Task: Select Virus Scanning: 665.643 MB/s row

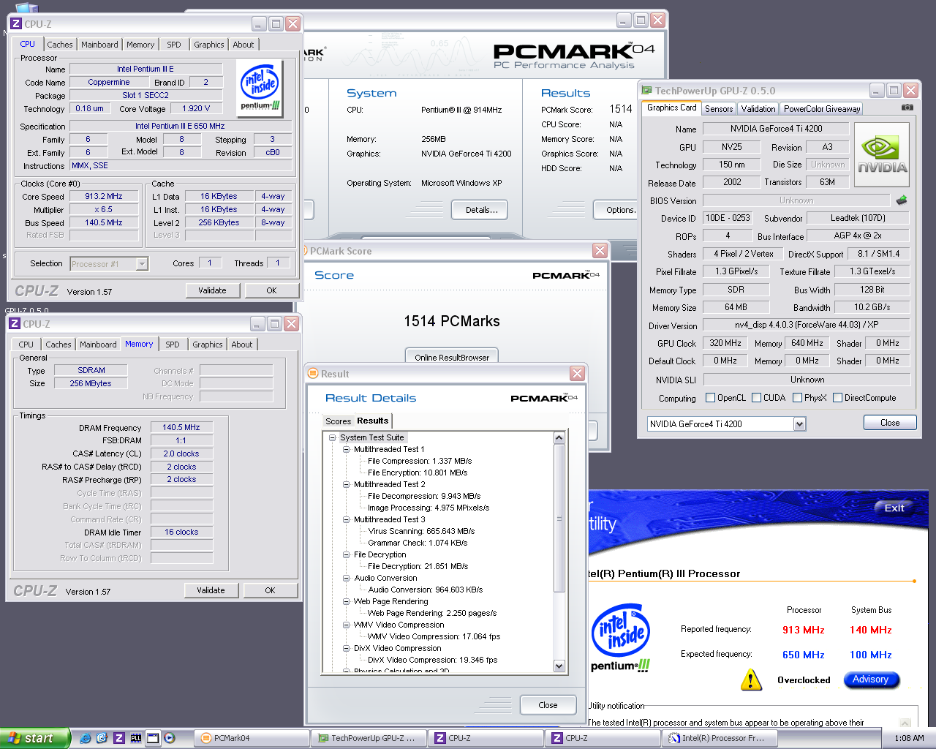Action: pyautogui.click(x=421, y=531)
